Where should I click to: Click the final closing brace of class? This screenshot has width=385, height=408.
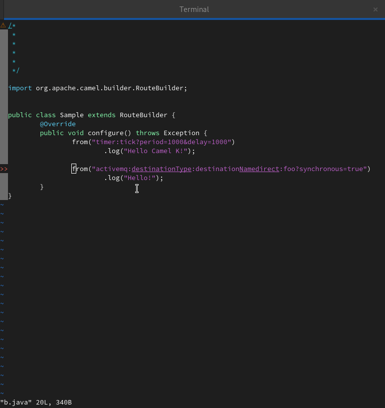10,196
